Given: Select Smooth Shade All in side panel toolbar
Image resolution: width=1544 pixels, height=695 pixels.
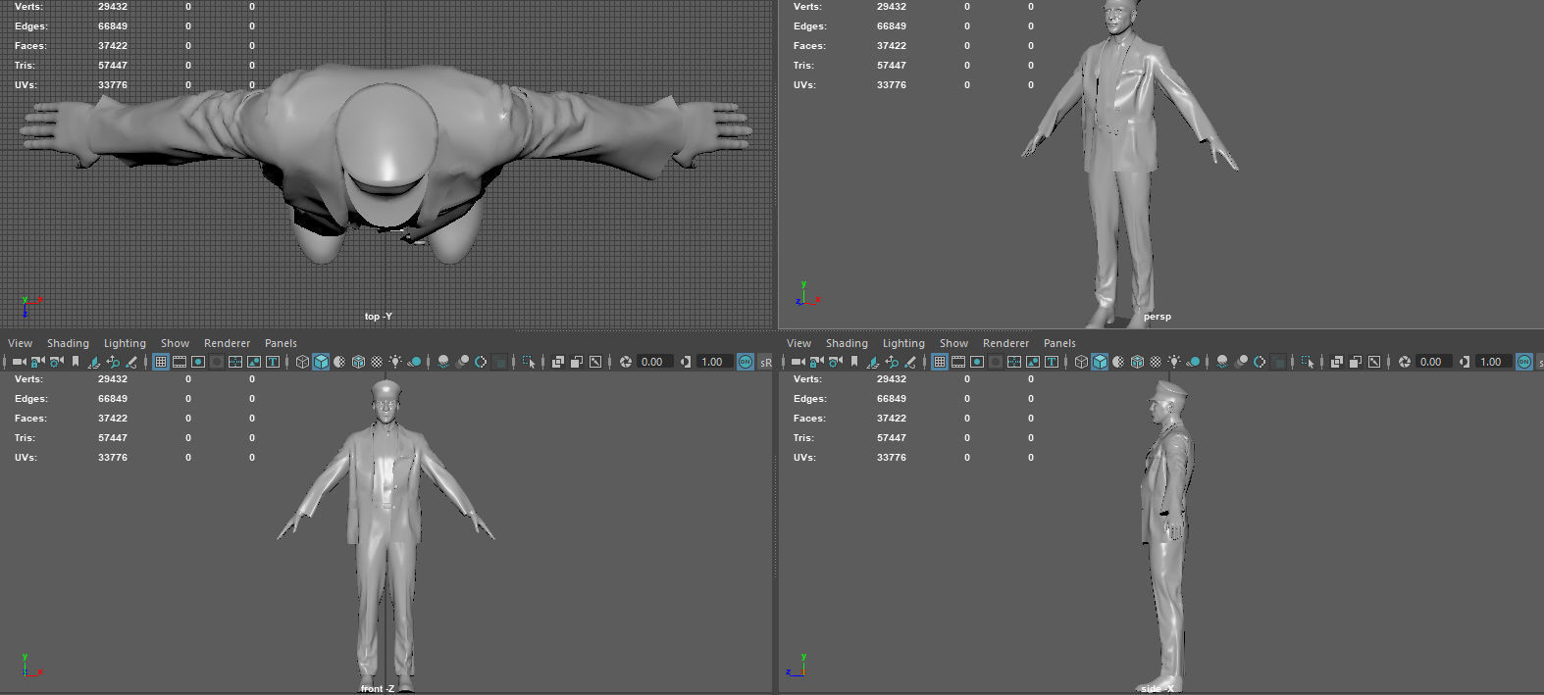Looking at the screenshot, I should coord(1100,362).
